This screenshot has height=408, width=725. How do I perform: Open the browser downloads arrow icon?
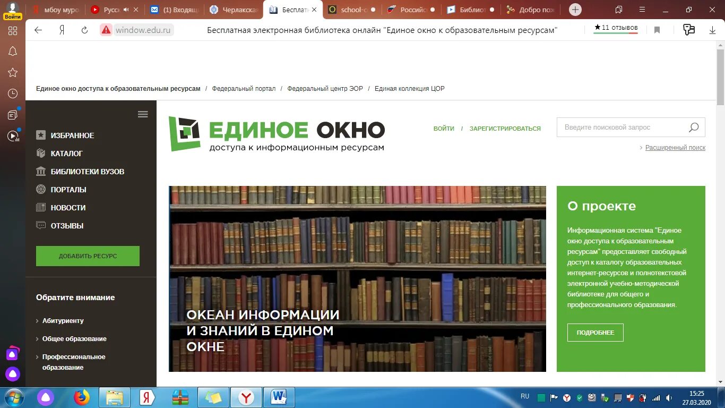click(712, 30)
